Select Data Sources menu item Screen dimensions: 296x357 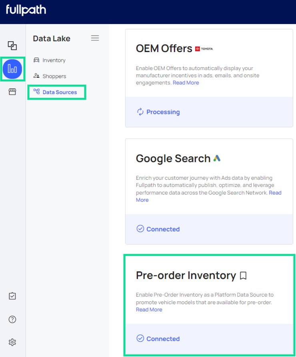tap(59, 92)
